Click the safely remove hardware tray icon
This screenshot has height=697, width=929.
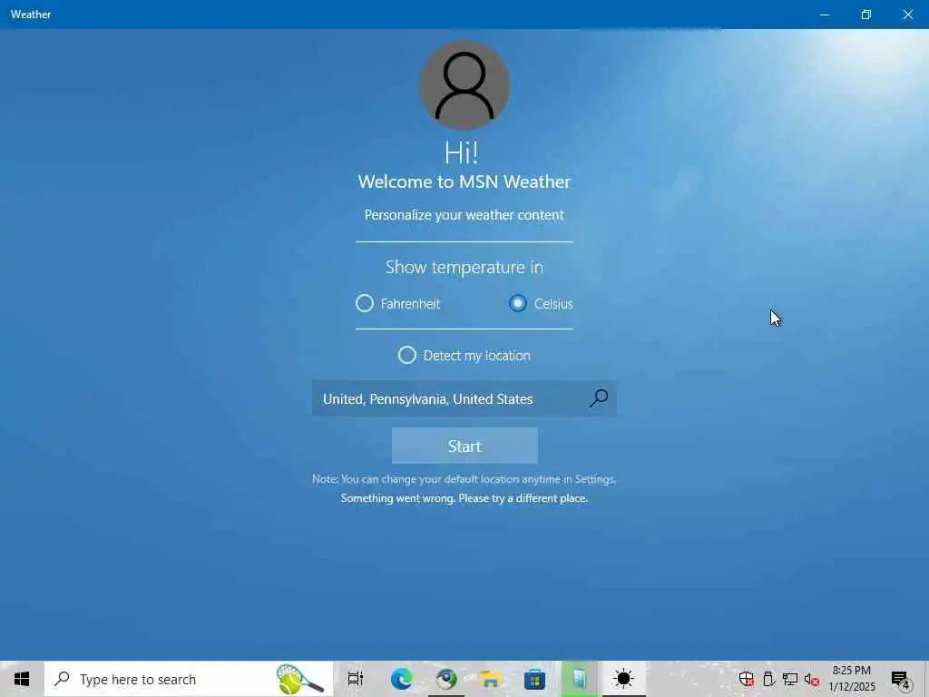(x=769, y=679)
